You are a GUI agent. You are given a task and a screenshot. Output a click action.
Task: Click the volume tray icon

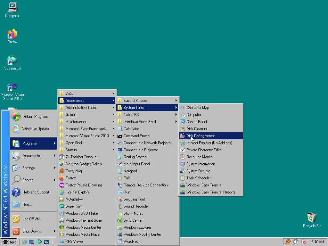pos(303,242)
